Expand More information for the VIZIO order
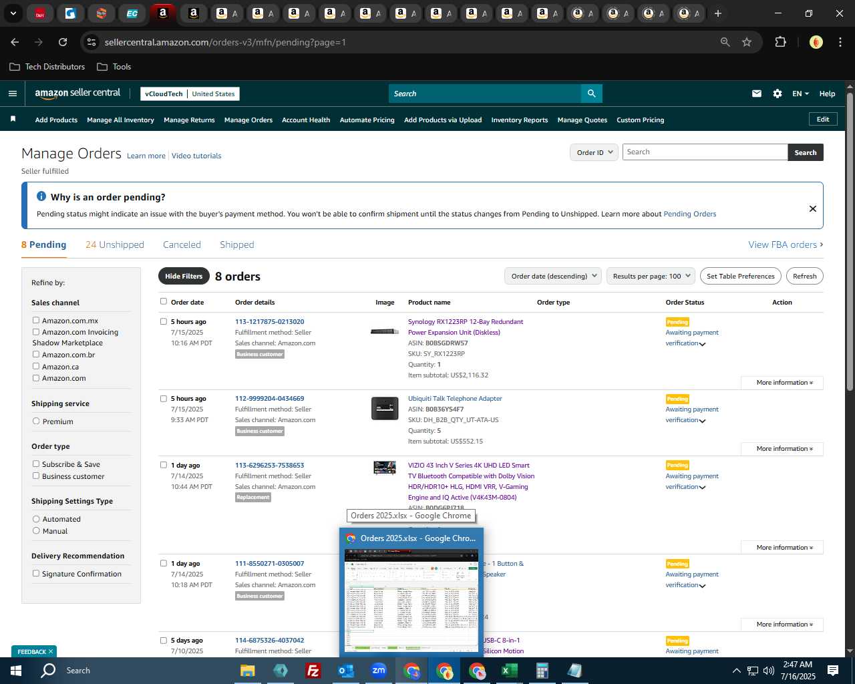Image resolution: width=855 pixels, height=684 pixels. click(782, 548)
